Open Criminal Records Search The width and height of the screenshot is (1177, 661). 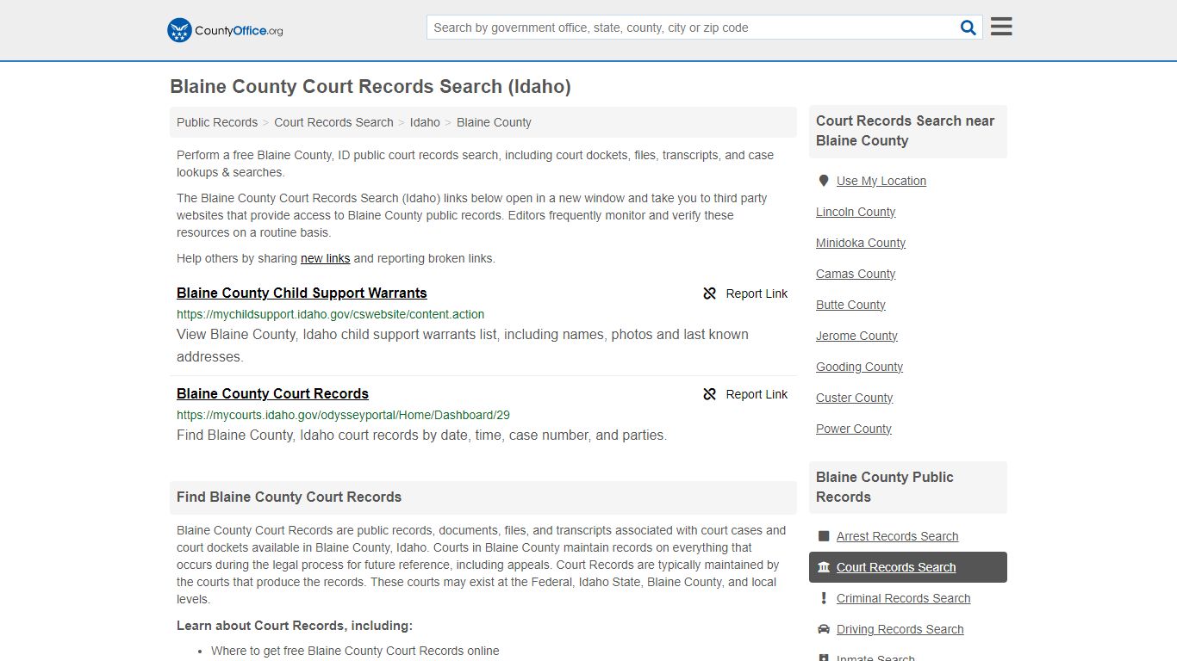903,598
